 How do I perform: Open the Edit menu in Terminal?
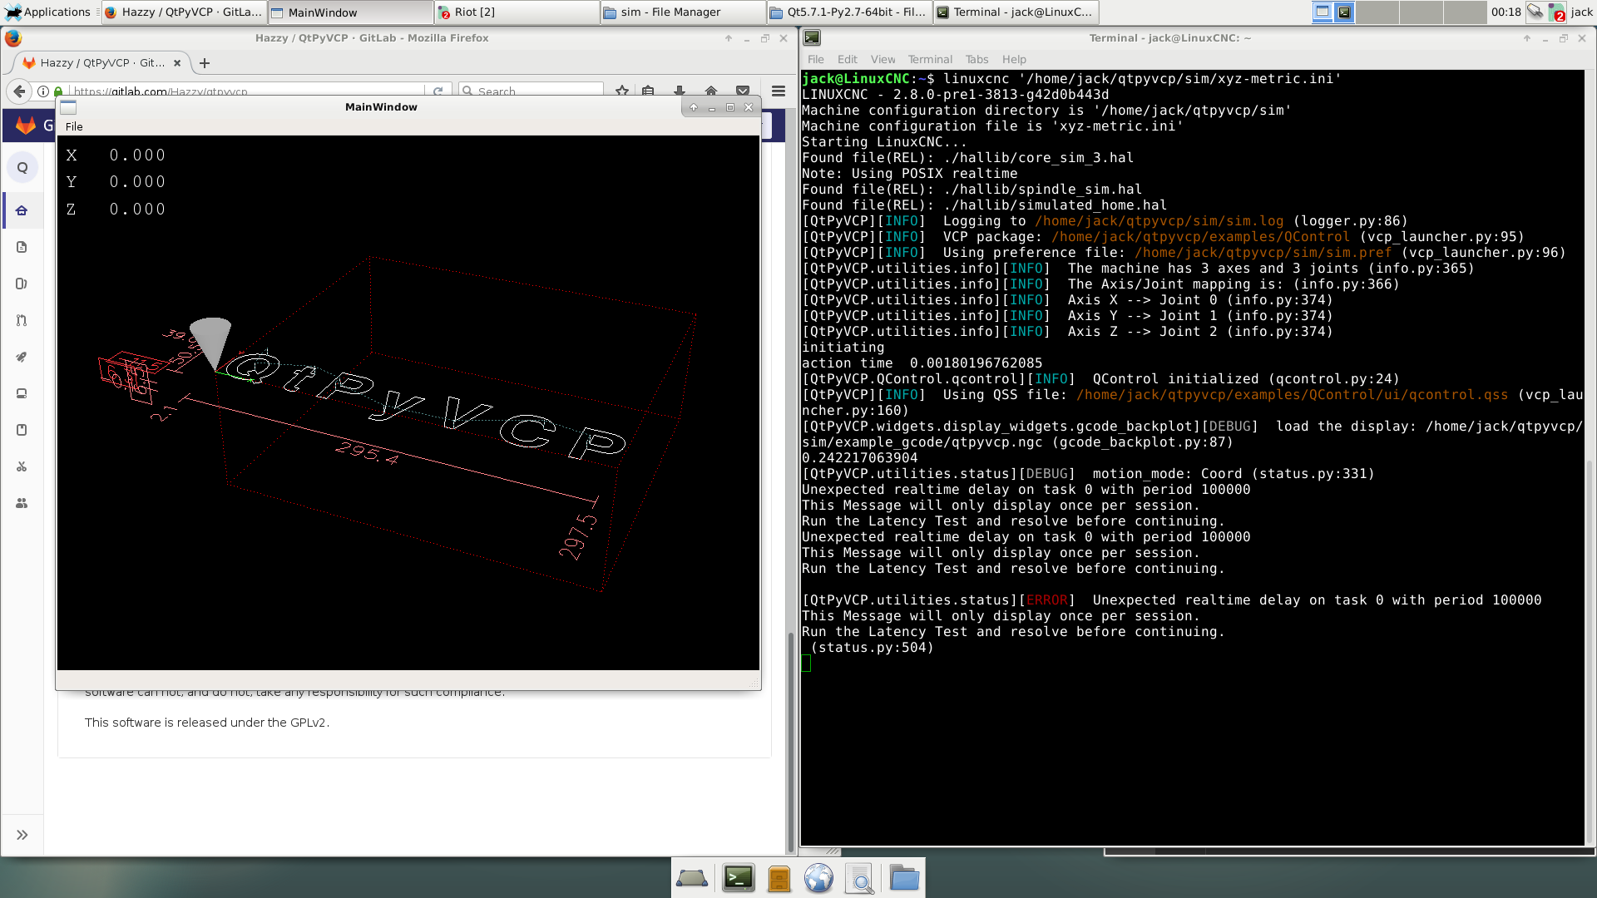coord(847,59)
